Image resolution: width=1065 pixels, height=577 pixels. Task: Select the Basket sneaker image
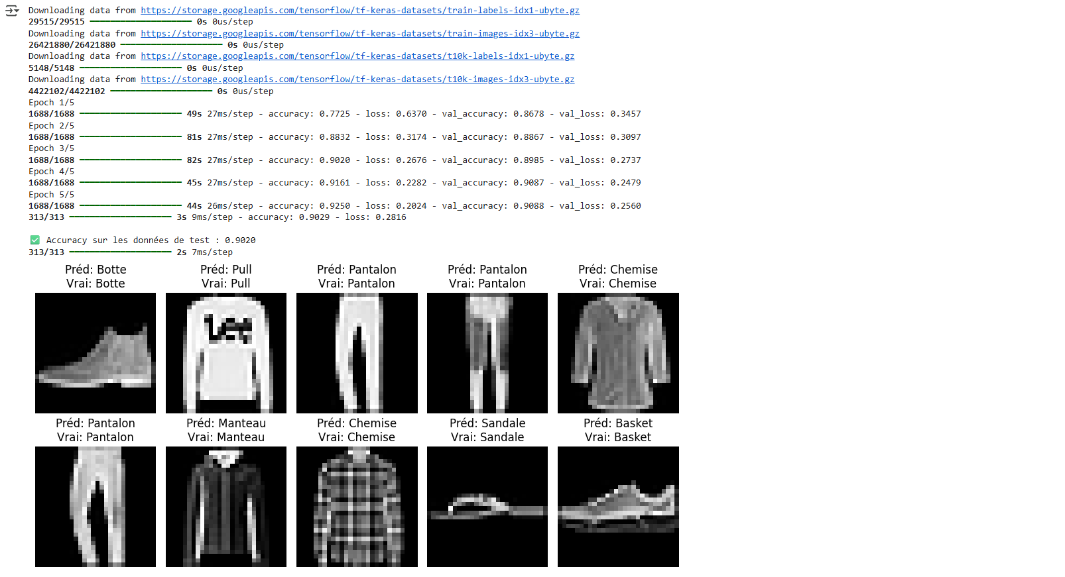[x=618, y=507]
